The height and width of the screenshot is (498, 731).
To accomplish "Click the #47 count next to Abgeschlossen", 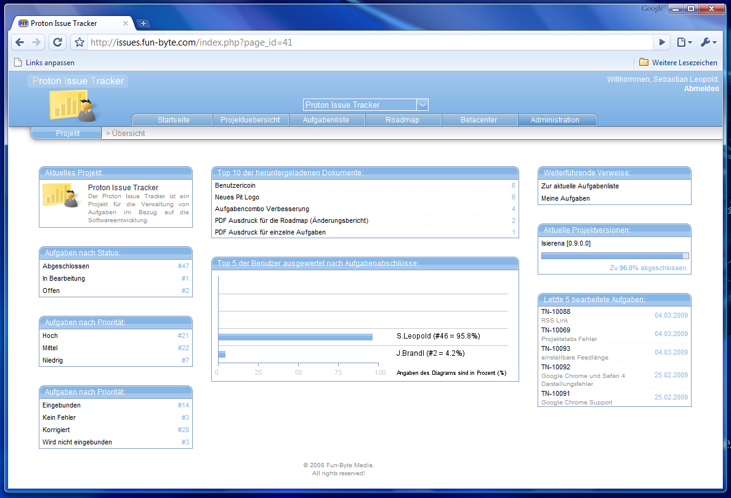I will [184, 266].
